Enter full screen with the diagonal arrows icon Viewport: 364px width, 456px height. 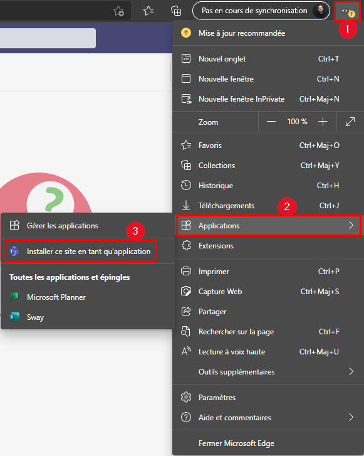(350, 122)
